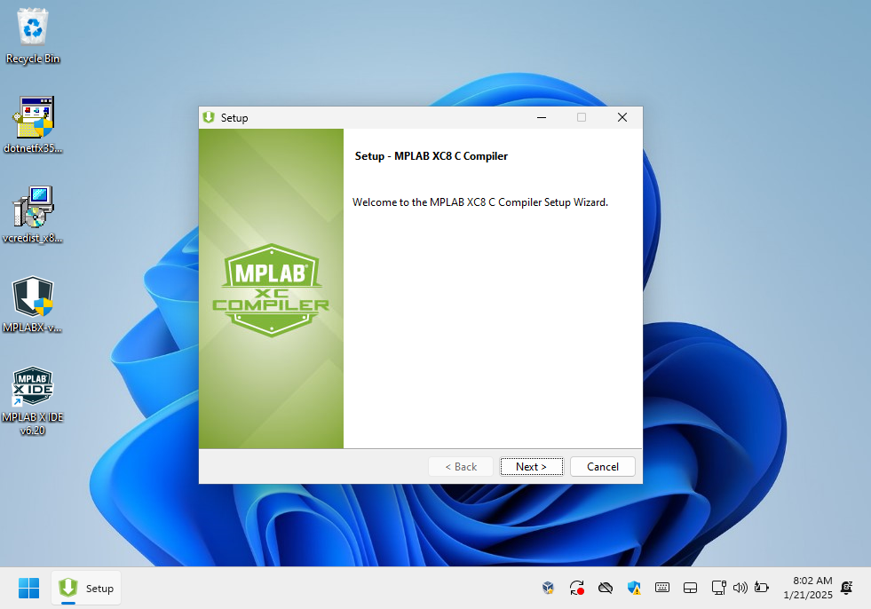Select the MPLAB X IDE v6.20 shortcut
This screenshot has height=609, width=871.
point(33,400)
